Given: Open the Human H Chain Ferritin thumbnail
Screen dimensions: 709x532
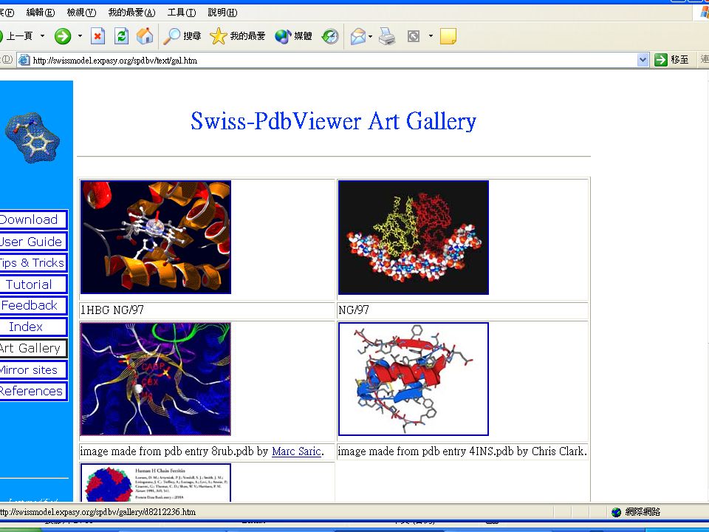Looking at the screenshot, I should (x=156, y=482).
